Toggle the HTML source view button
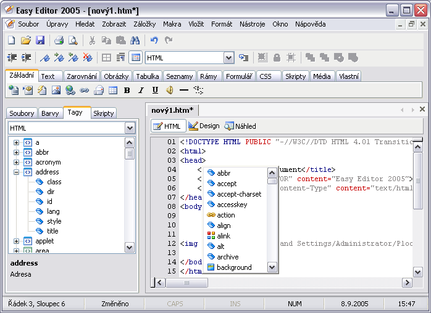The height and width of the screenshot is (313, 431). click(x=167, y=126)
